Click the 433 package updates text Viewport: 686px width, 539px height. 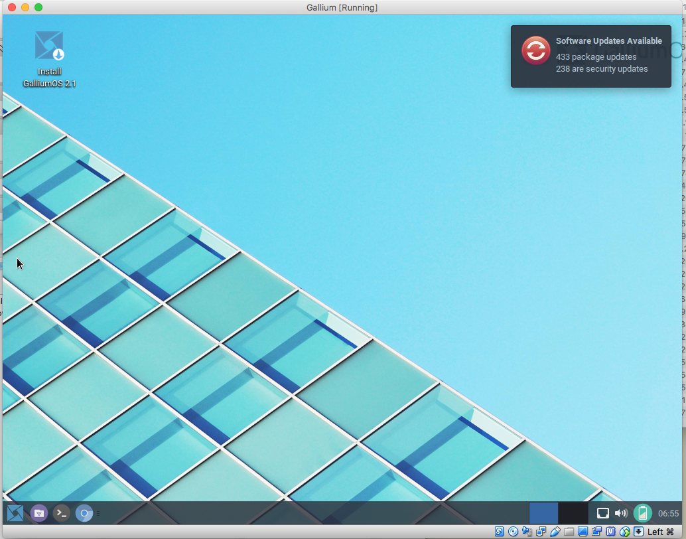tap(596, 57)
